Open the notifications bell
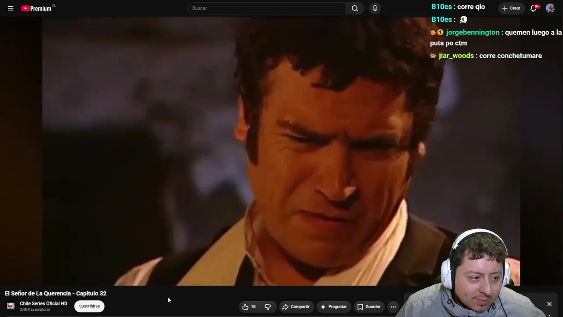Image resolution: width=563 pixels, height=317 pixels. pos(534,8)
